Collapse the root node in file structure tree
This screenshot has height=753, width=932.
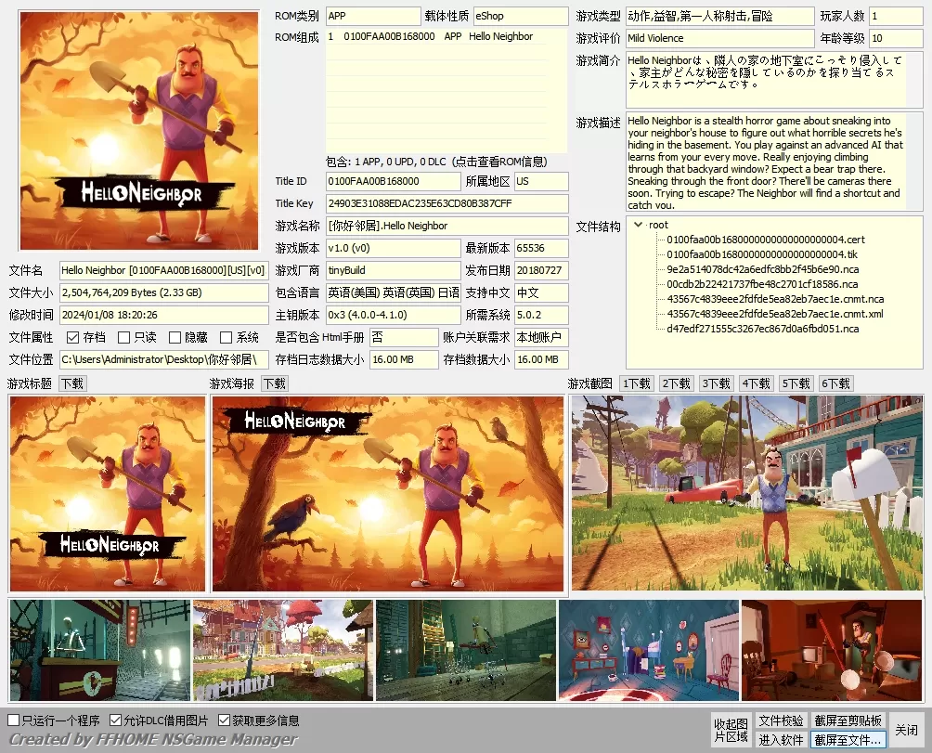(x=638, y=225)
